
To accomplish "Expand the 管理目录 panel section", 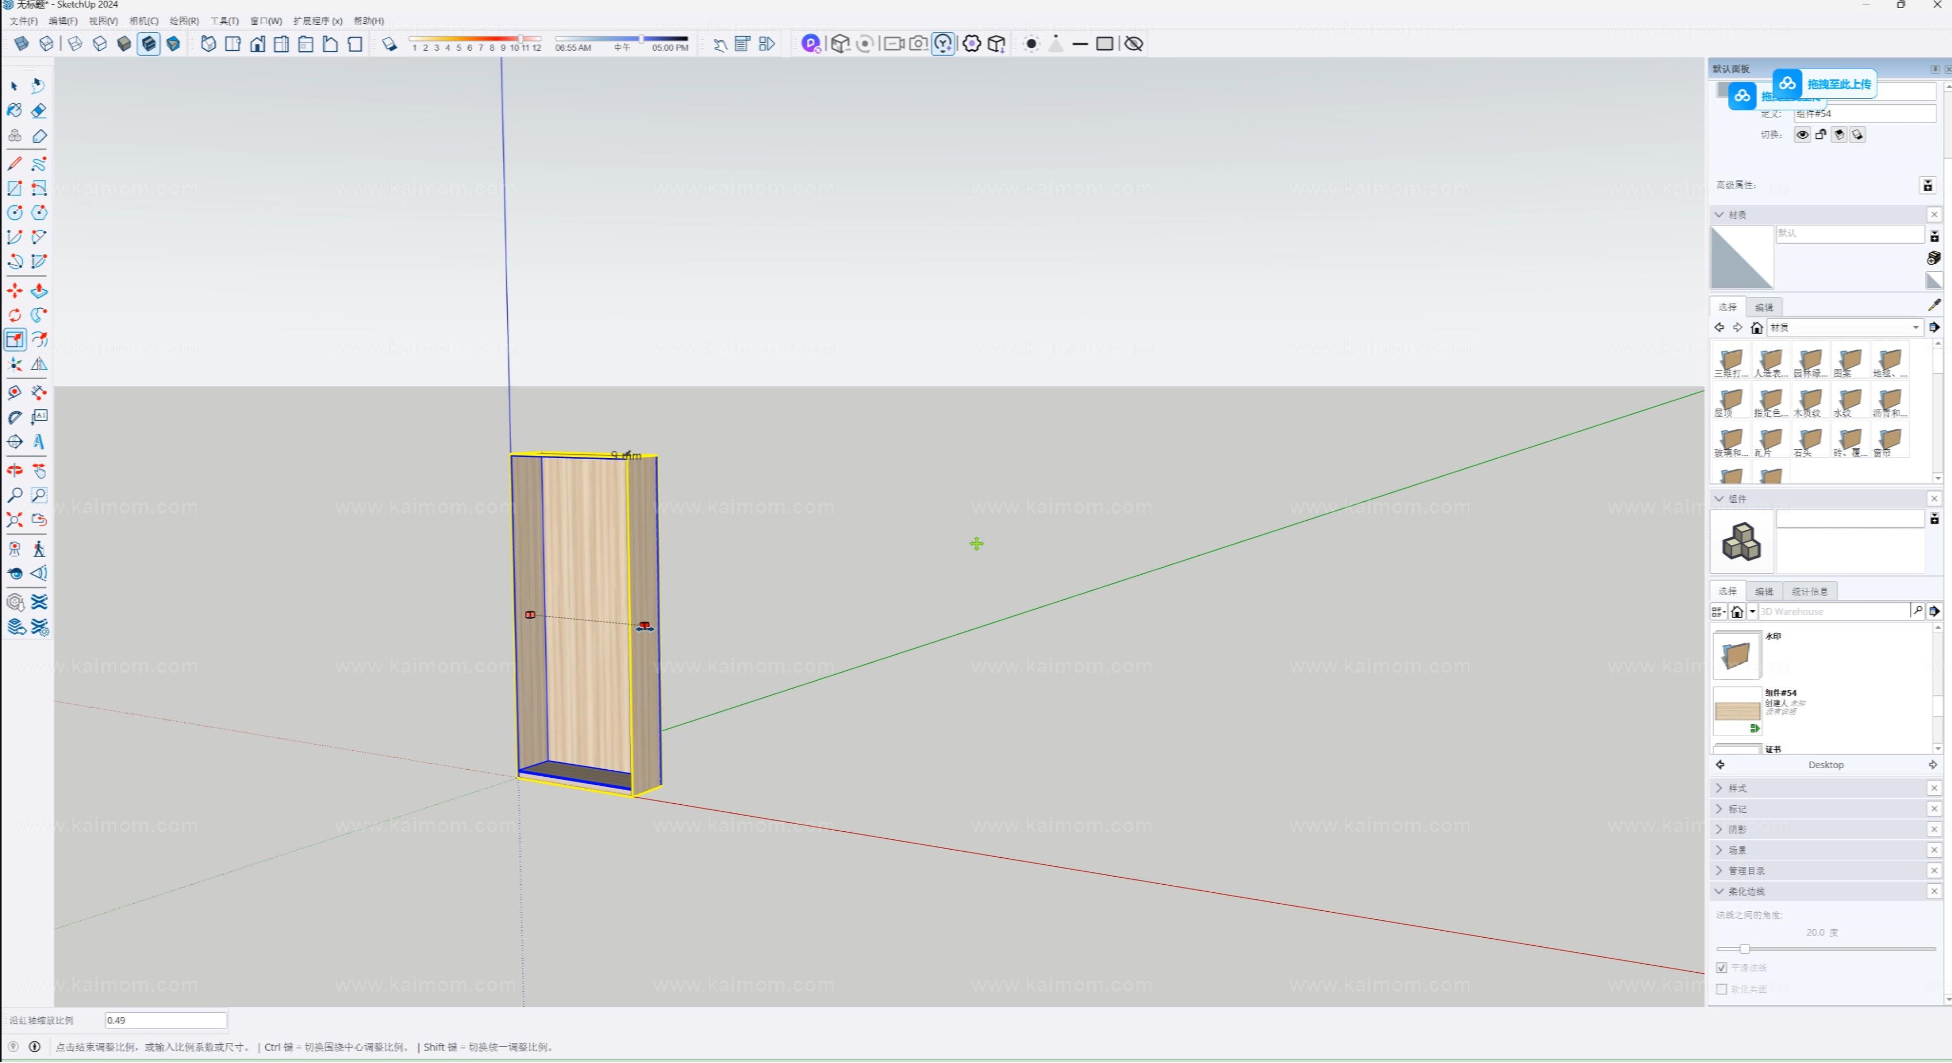I will coord(1719,871).
